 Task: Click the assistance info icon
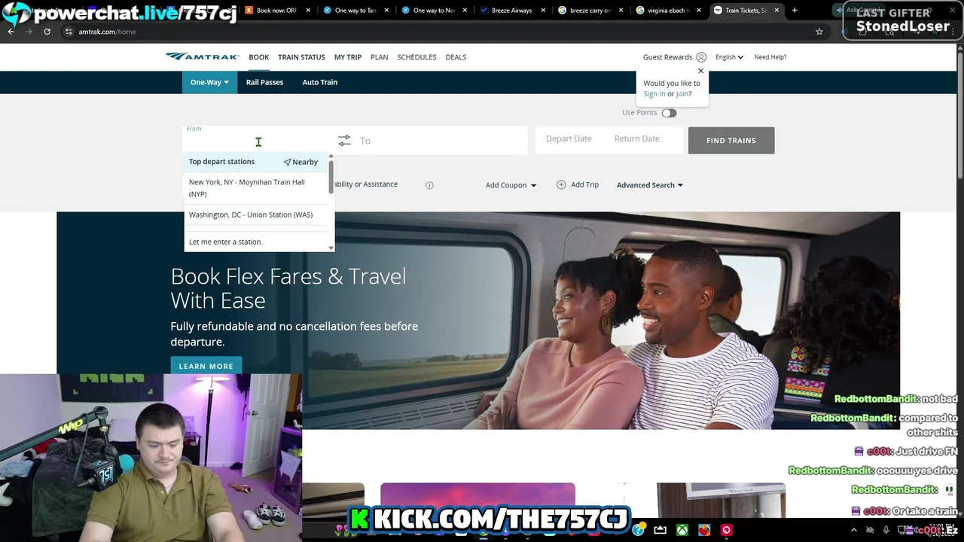click(429, 185)
